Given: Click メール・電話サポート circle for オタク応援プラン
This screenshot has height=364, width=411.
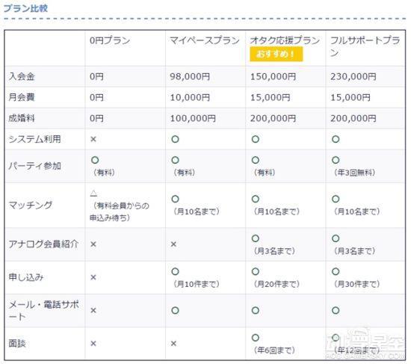Looking at the screenshot, I should [x=256, y=310].
